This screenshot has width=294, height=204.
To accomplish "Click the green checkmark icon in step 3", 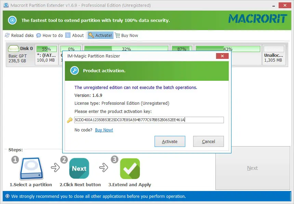I will pyautogui.click(x=130, y=168).
